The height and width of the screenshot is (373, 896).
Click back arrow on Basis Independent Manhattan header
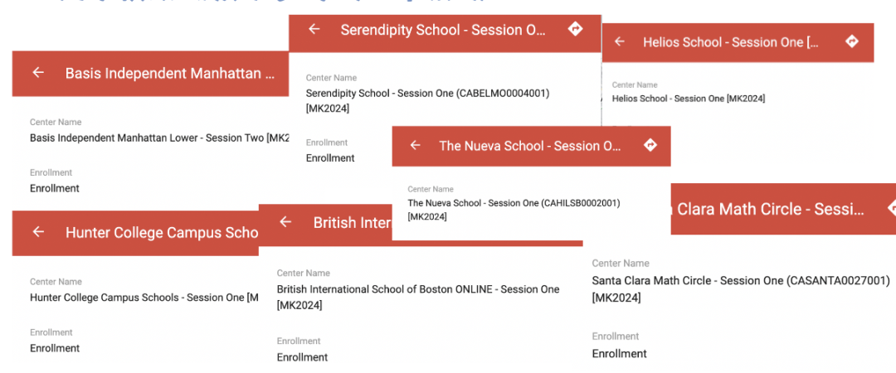(x=38, y=73)
